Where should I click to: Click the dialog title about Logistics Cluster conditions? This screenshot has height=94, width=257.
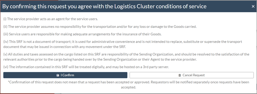[104, 7]
